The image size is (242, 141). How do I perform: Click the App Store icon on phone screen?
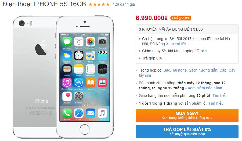tap(79, 83)
